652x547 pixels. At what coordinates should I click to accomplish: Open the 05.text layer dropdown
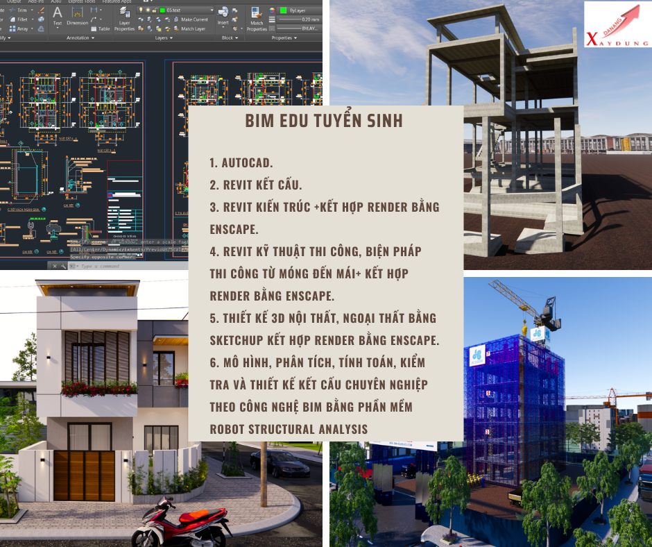210,11
